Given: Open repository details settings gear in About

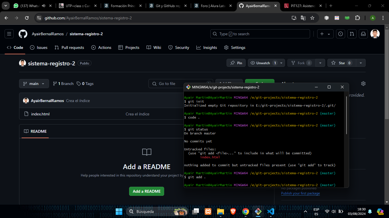Looking at the screenshot, I should (363, 84).
